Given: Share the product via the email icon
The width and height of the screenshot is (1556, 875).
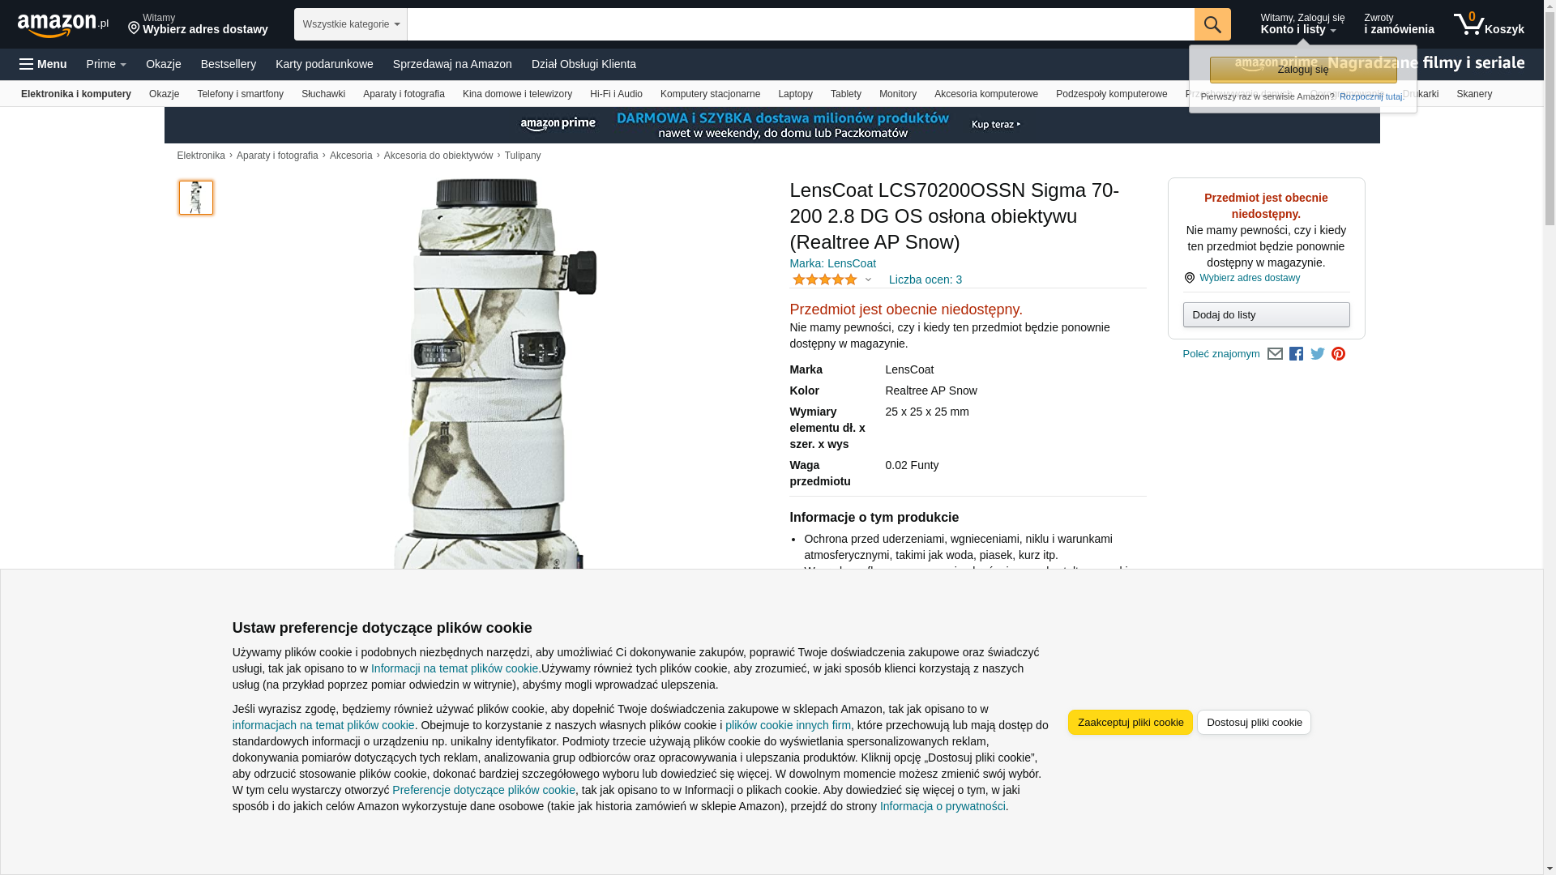Looking at the screenshot, I should point(1275,354).
